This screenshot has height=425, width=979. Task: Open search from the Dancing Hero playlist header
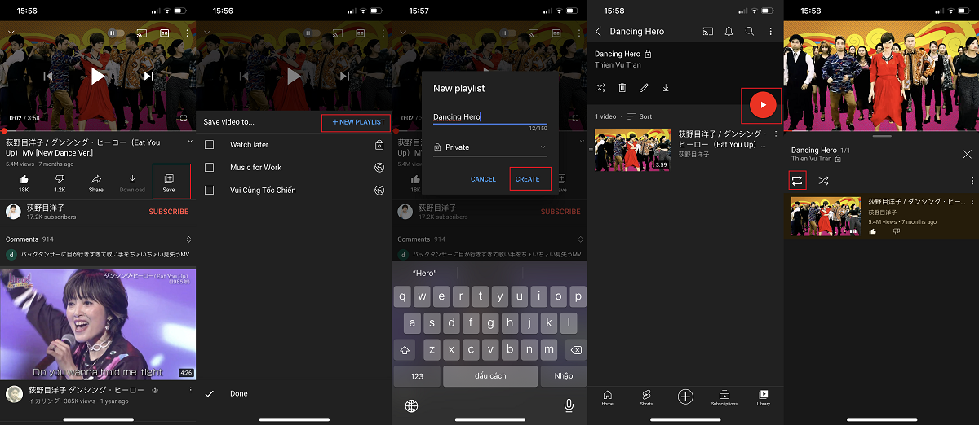pos(750,31)
